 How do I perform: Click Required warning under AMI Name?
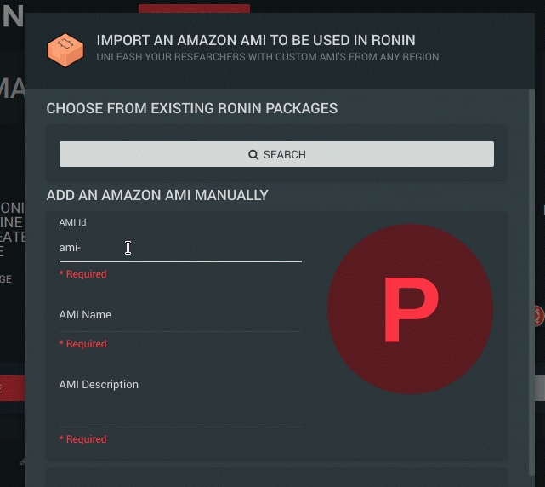[83, 344]
